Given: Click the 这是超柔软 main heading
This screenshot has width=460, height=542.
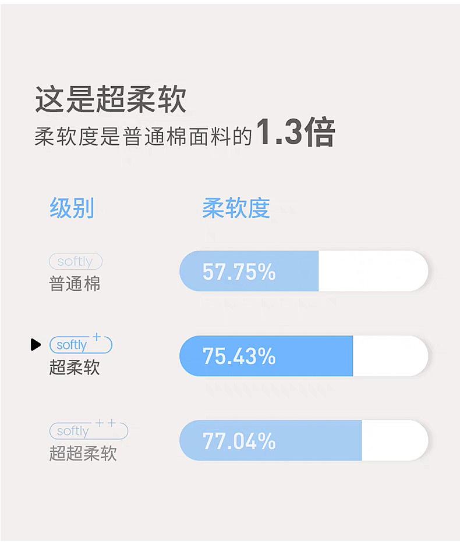Looking at the screenshot, I should pyautogui.click(x=111, y=99).
